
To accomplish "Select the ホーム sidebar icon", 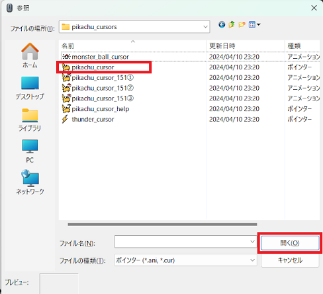I will point(30,55).
